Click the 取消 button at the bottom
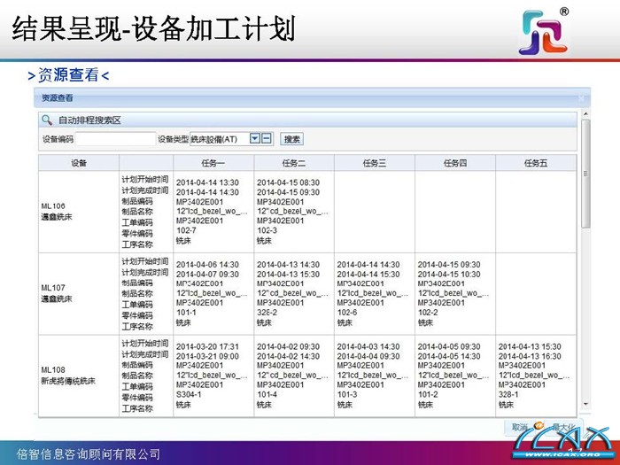The width and height of the screenshot is (620, 465). click(520, 427)
